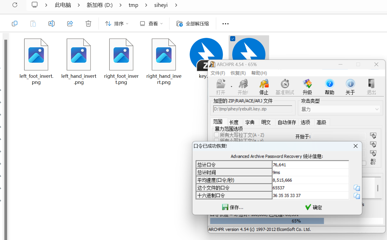The height and width of the screenshot is (240, 387).
Task: Switch to the 长度 tab
Action: [234, 122]
